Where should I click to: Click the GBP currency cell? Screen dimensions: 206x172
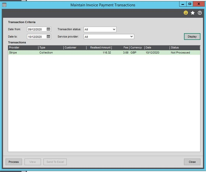(x=133, y=52)
